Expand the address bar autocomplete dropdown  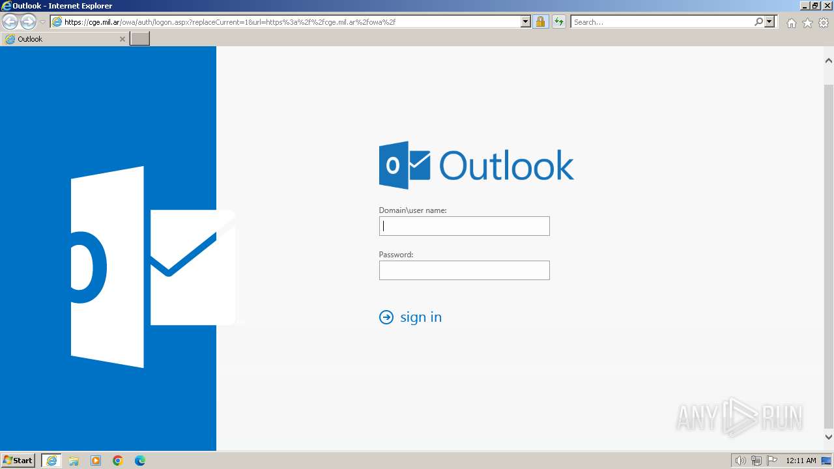coord(526,22)
